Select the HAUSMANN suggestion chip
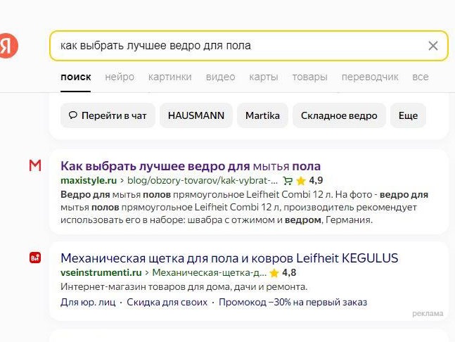Image resolution: width=455 pixels, height=342 pixels. coord(196,115)
